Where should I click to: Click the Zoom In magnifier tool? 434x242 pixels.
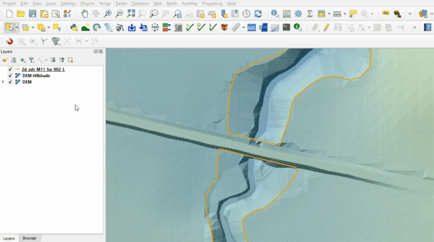(x=107, y=14)
